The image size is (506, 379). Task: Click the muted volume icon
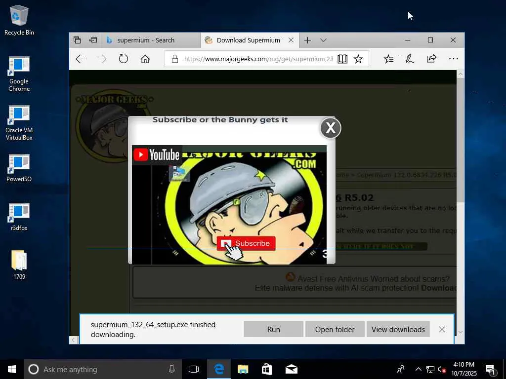click(x=442, y=369)
